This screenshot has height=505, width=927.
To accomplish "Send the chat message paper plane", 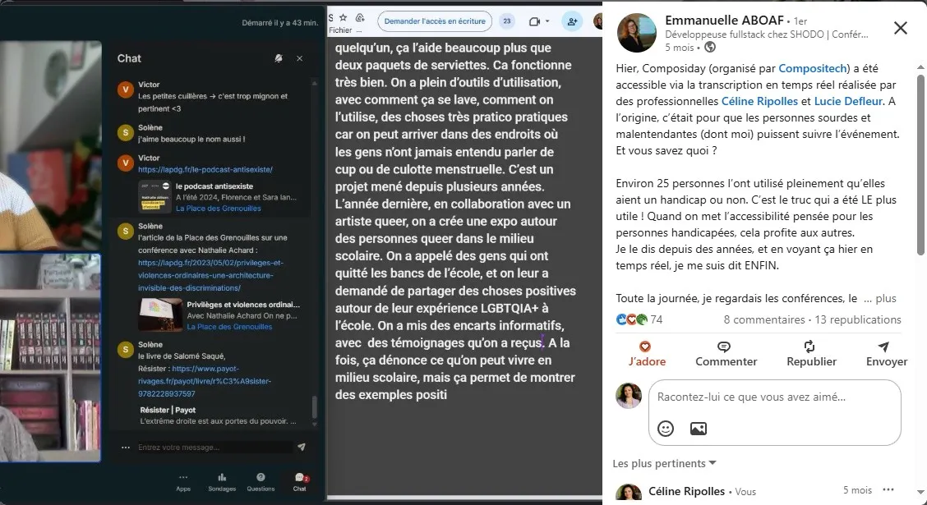I will 302,448.
